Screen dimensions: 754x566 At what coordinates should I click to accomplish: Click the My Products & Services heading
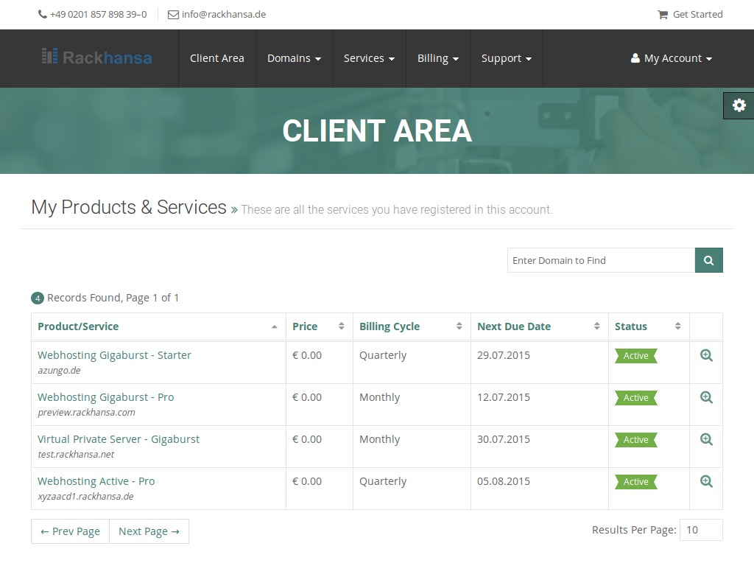(129, 207)
